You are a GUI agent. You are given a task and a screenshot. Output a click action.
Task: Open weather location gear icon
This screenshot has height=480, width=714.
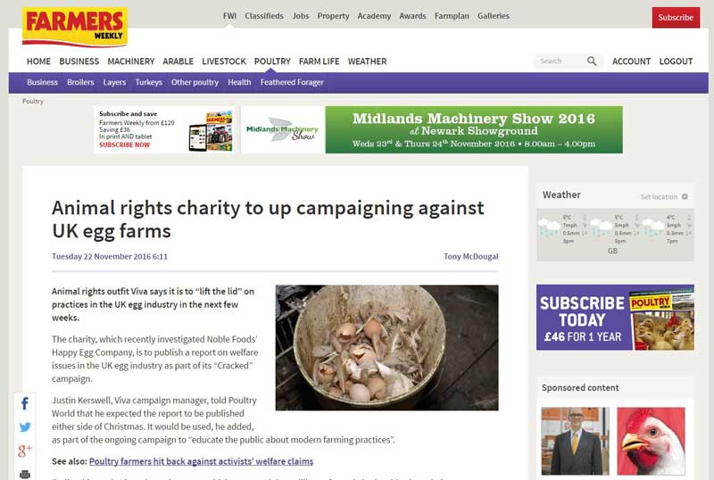[685, 197]
